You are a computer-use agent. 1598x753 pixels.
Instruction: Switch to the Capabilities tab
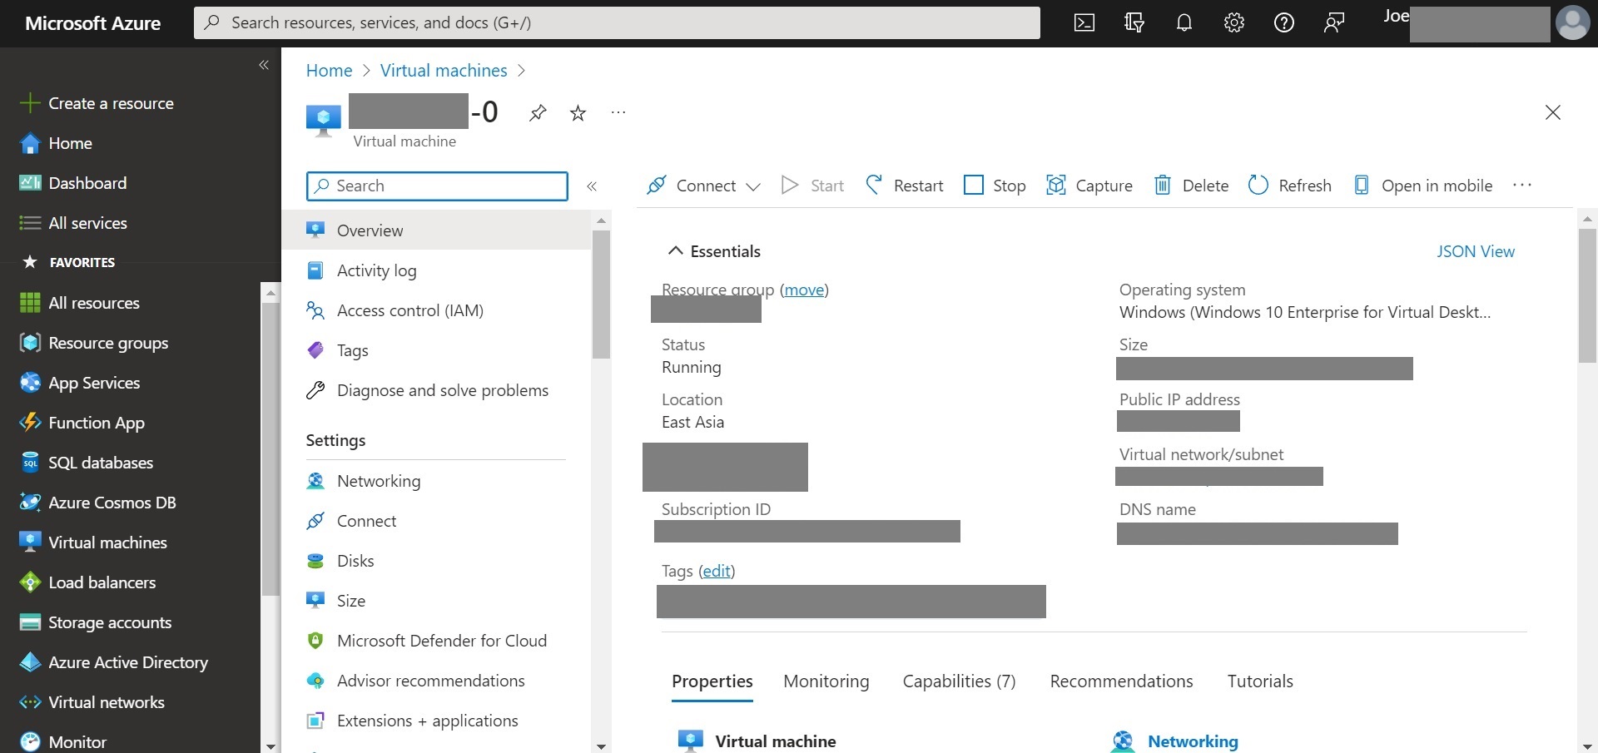pyautogui.click(x=959, y=681)
